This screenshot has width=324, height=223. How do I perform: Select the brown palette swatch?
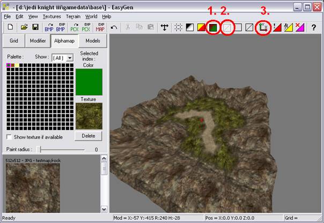[x=13, y=65]
